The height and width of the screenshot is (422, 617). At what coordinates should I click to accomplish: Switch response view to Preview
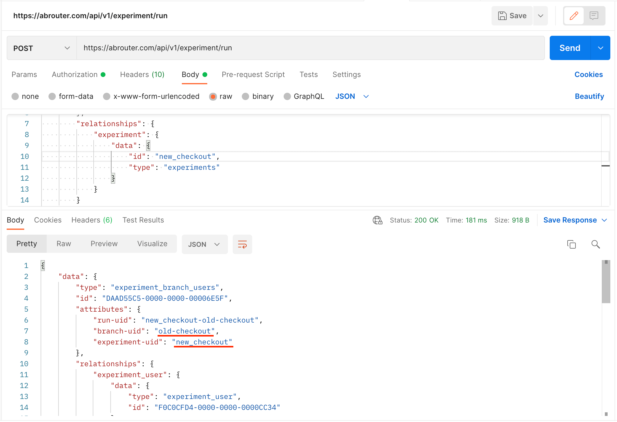click(x=104, y=244)
